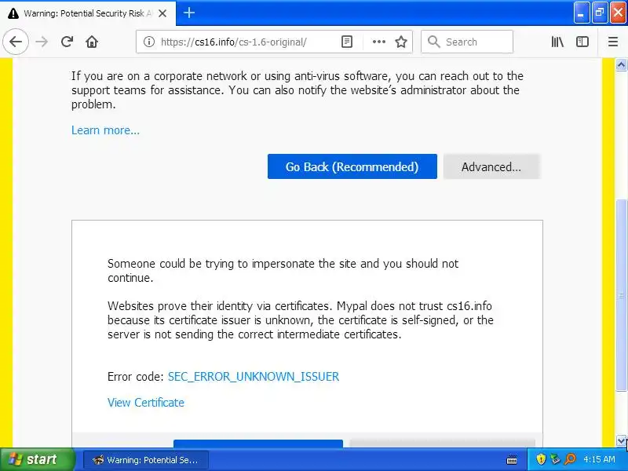
Task: Click View Certificate link
Action: click(x=146, y=403)
